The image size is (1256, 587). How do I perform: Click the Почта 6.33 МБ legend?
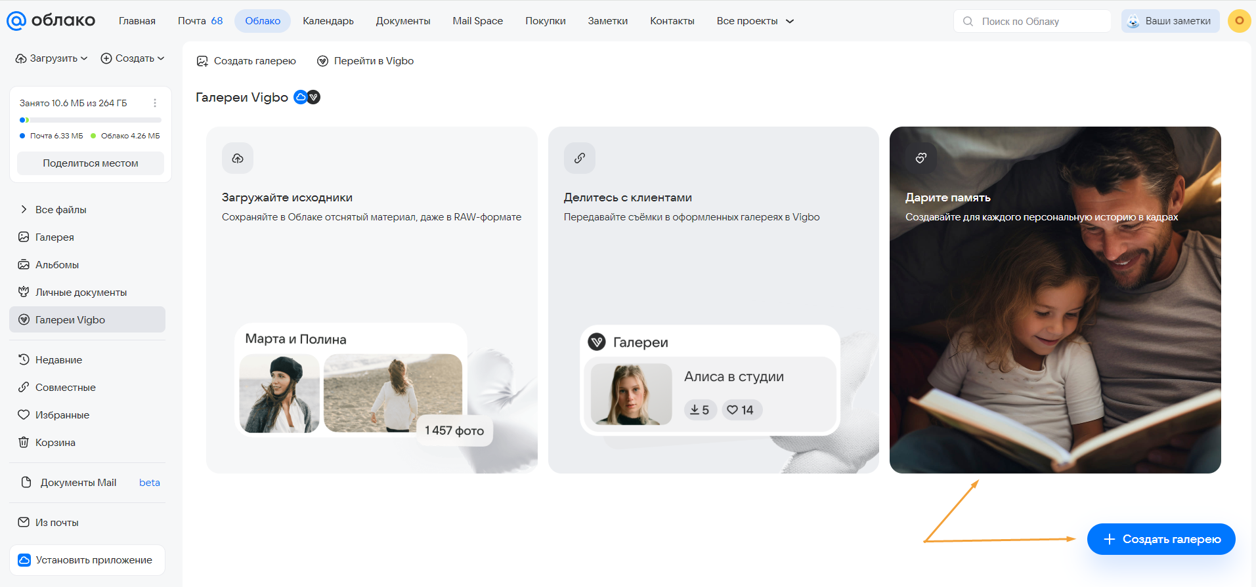(x=51, y=136)
